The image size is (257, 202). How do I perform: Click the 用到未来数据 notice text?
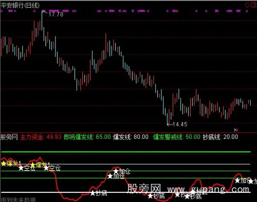19,199
